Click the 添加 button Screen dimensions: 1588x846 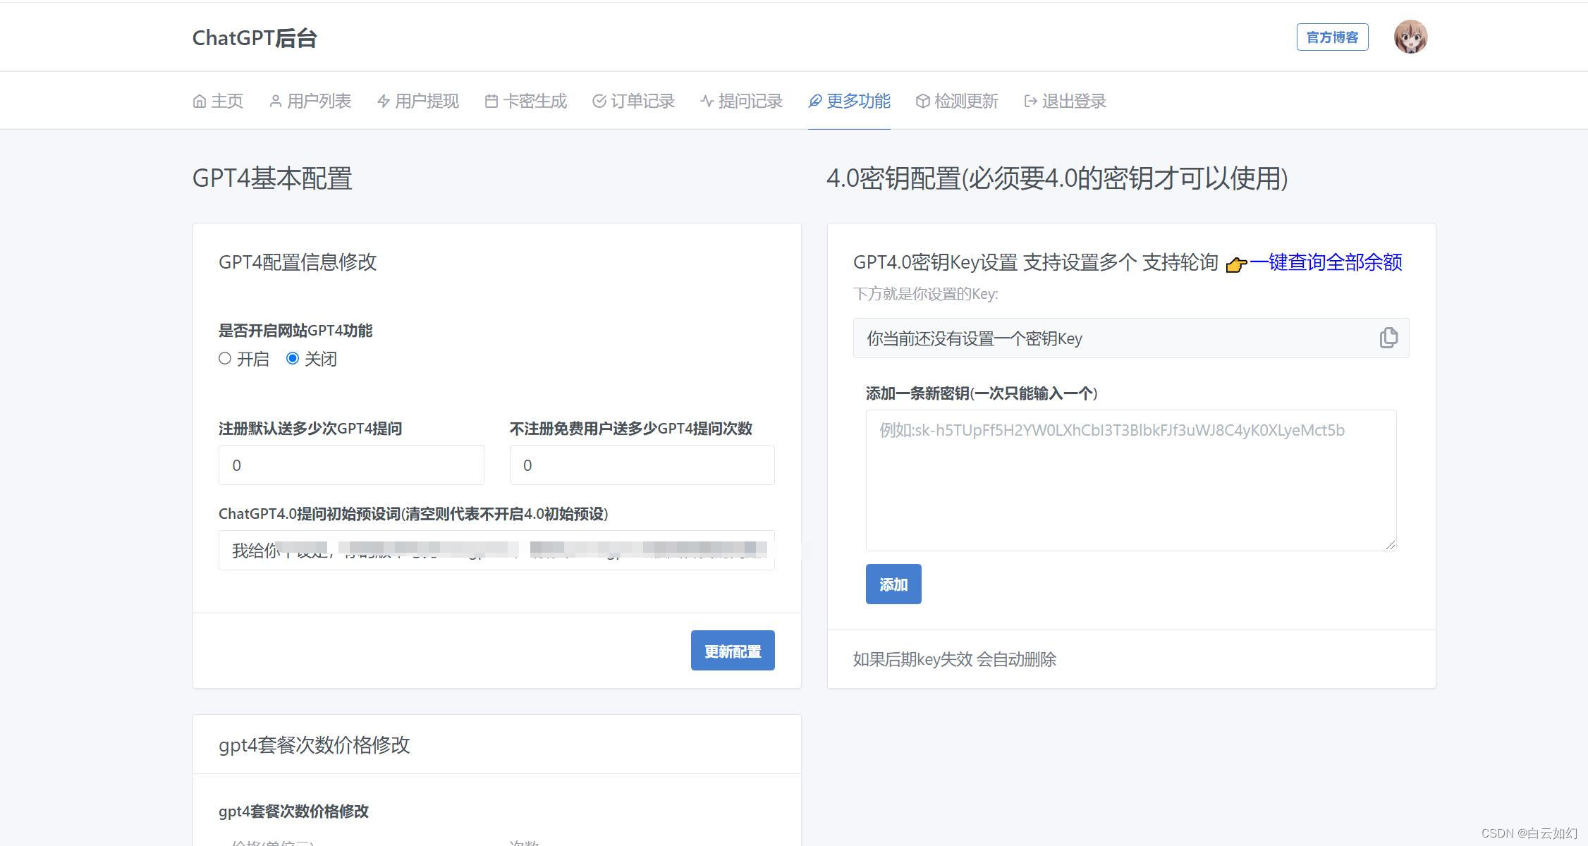(893, 584)
